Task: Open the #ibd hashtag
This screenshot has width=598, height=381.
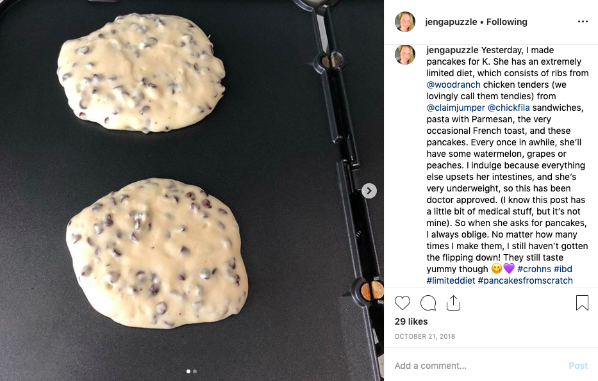Action: pyautogui.click(x=563, y=269)
